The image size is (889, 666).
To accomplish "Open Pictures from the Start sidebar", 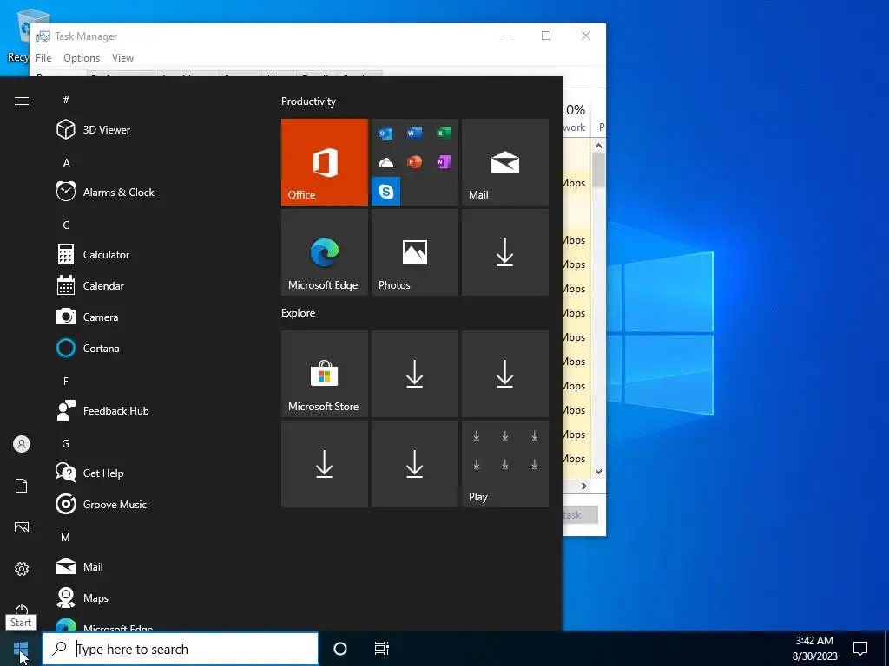I will pos(22,527).
